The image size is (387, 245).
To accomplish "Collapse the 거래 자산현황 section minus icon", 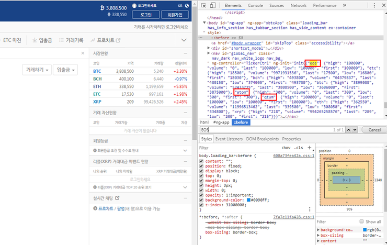I will [185, 113].
